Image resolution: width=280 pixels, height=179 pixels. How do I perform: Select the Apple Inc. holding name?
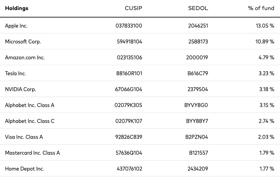[16, 26]
